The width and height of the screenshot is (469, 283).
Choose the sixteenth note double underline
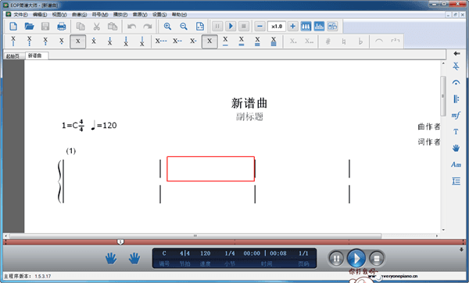coord(242,41)
